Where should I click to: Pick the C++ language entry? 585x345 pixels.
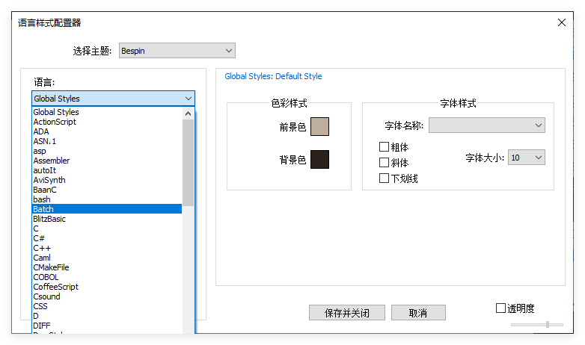click(x=107, y=248)
